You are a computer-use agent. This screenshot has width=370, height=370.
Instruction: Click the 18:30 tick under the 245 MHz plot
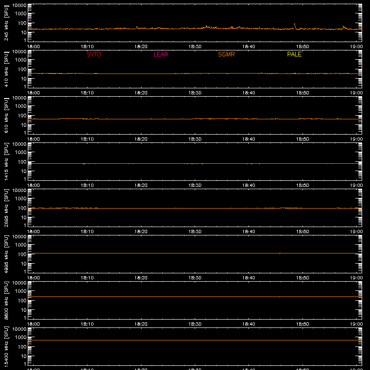point(195,47)
